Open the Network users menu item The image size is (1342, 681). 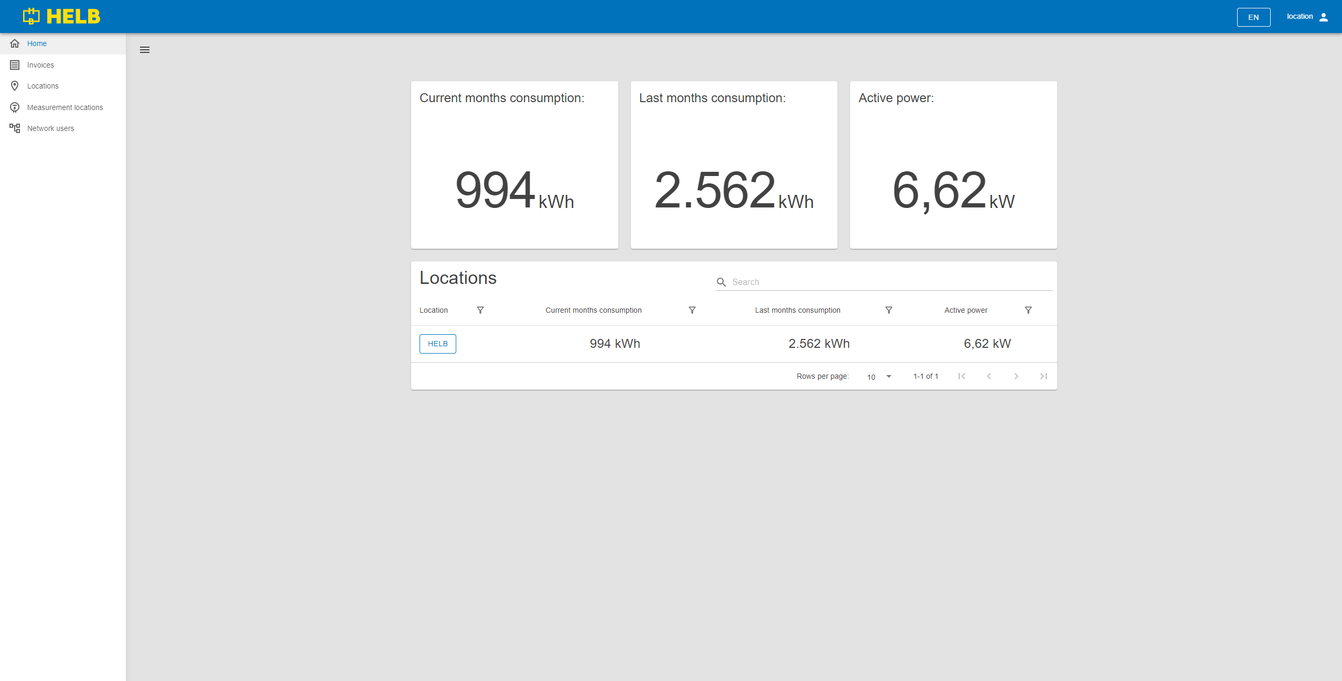point(63,128)
